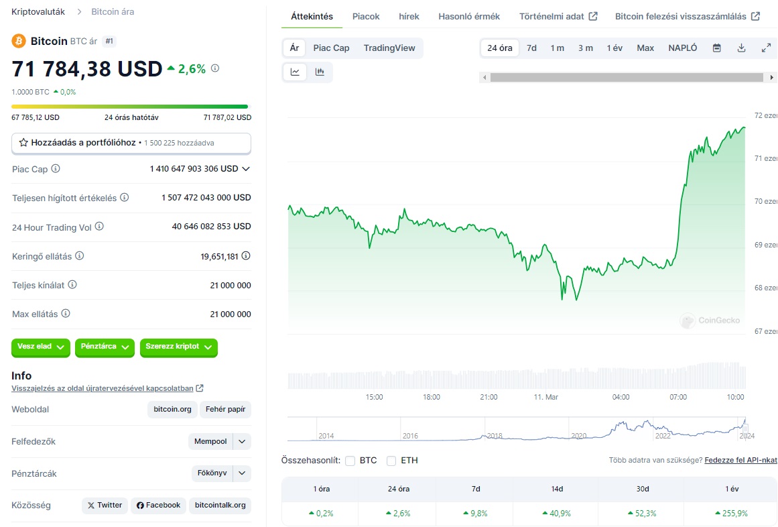Viewport: 778px width, 527px height.
Task: Set chart range to 1 m
Action: click(558, 48)
